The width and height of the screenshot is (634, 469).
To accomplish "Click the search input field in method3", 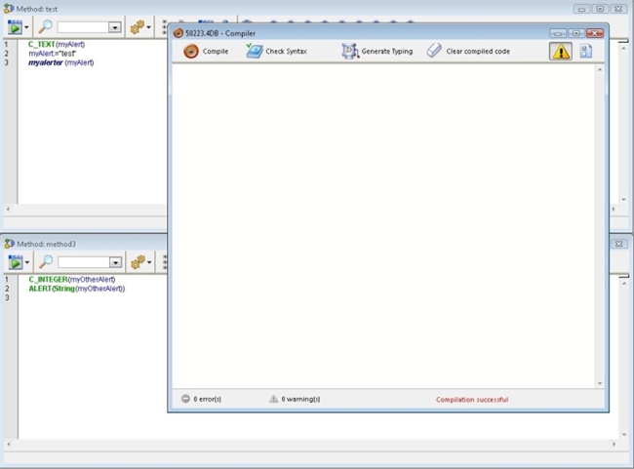I will tap(83, 263).
